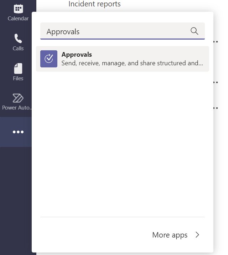228x255 pixels.
Task: Open Calendar in the Teams sidebar
Action: click(18, 13)
